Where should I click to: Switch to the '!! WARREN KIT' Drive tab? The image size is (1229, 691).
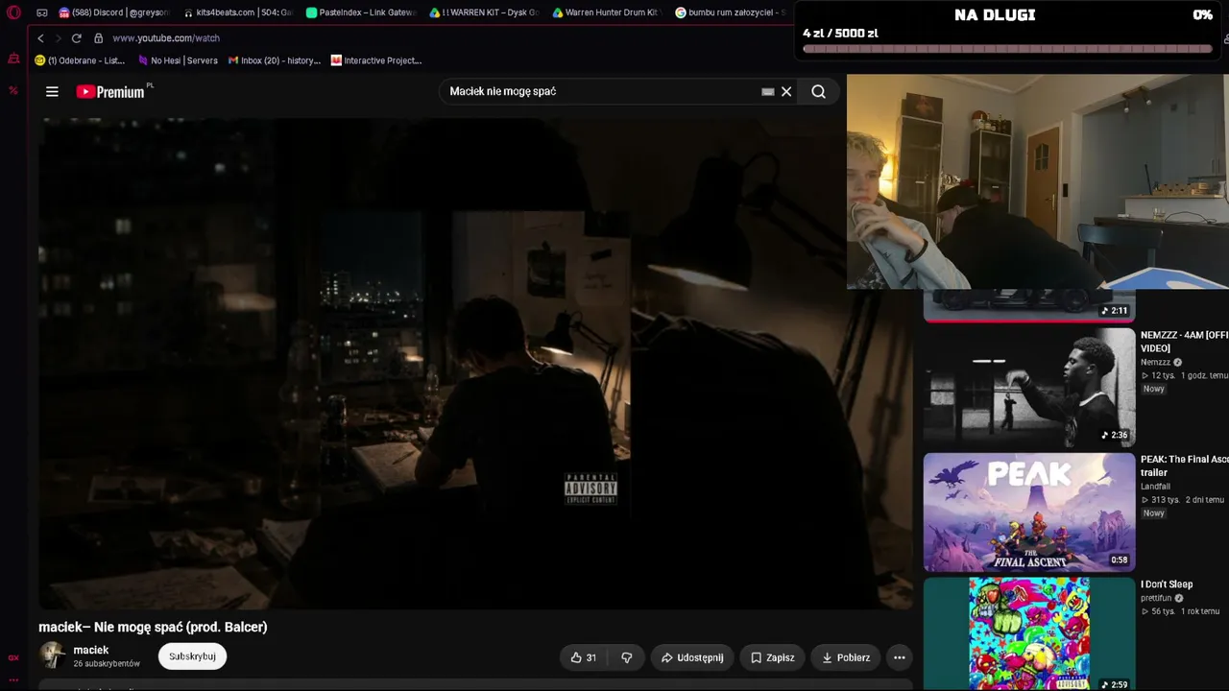click(484, 12)
